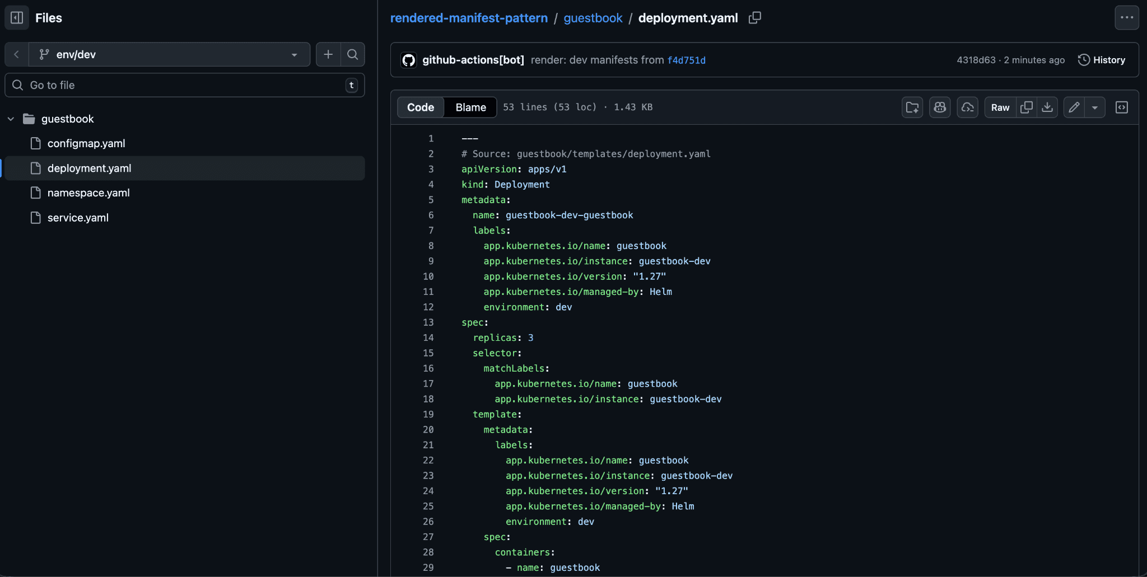Switch to the Code tab
The image size is (1147, 577).
(421, 107)
